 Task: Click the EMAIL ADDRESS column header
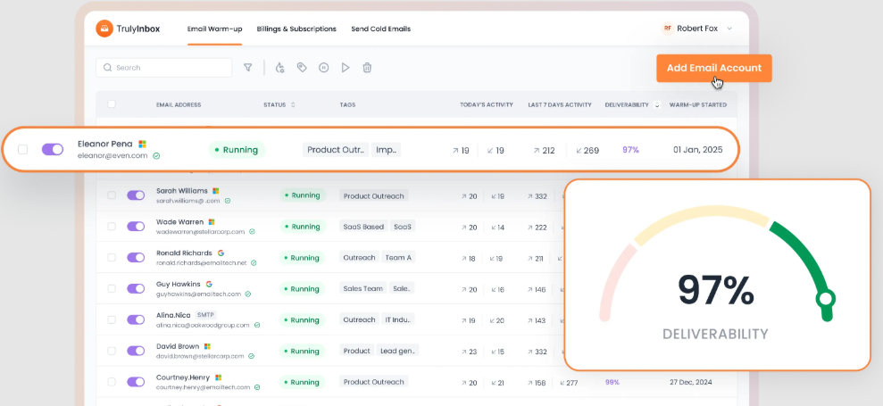click(179, 104)
